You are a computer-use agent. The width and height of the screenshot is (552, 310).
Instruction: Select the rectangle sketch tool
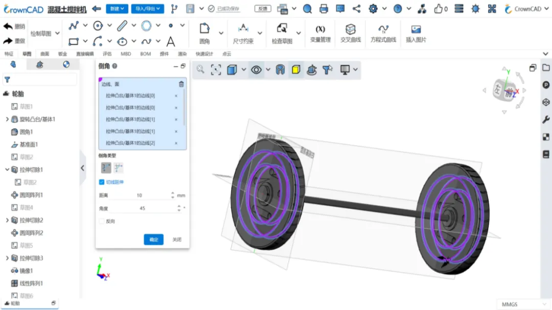74,41
